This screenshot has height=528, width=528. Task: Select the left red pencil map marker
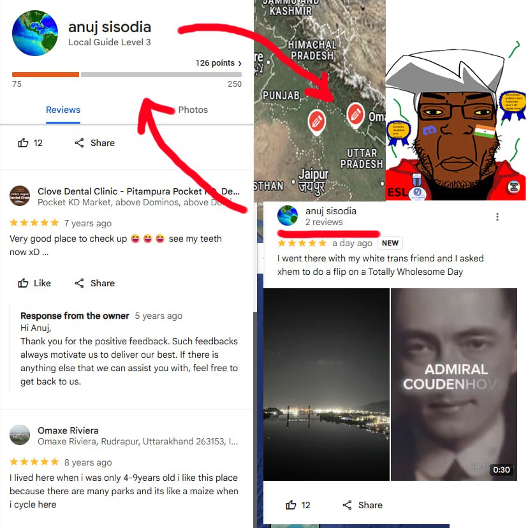point(316,122)
